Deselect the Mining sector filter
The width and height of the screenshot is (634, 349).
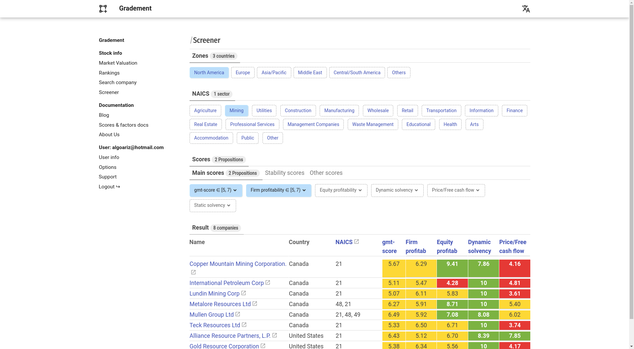point(236,111)
